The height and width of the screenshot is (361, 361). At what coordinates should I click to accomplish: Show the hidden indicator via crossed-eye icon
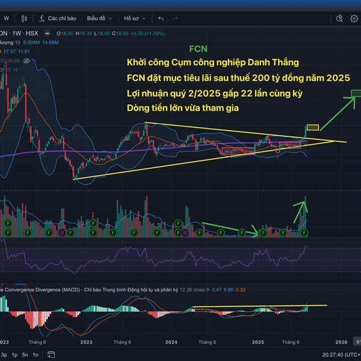26,61
